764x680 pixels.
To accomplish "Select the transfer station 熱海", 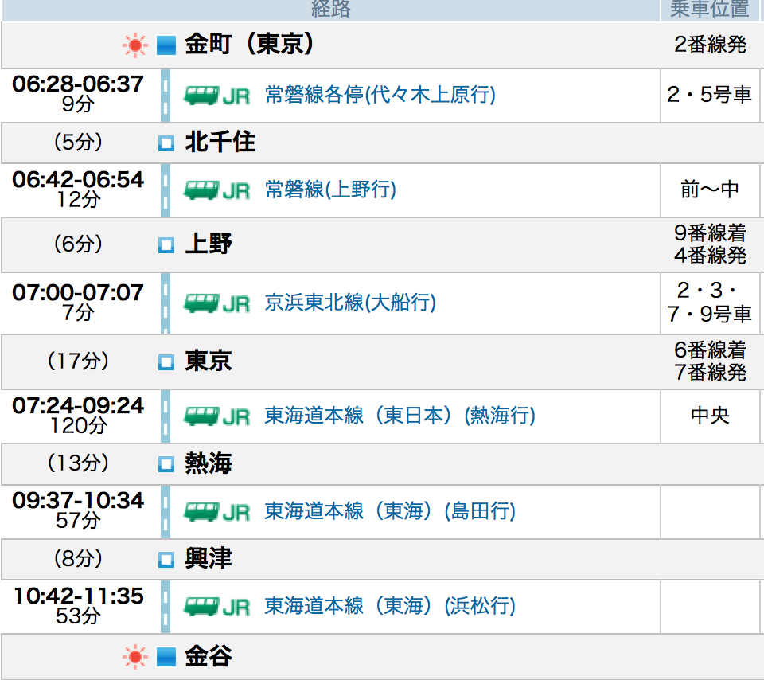I will [209, 463].
